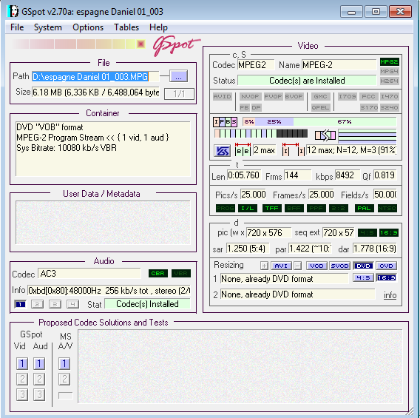Screen dimensions: 420x418
Task: Open the Tables menu
Action: 126,27
